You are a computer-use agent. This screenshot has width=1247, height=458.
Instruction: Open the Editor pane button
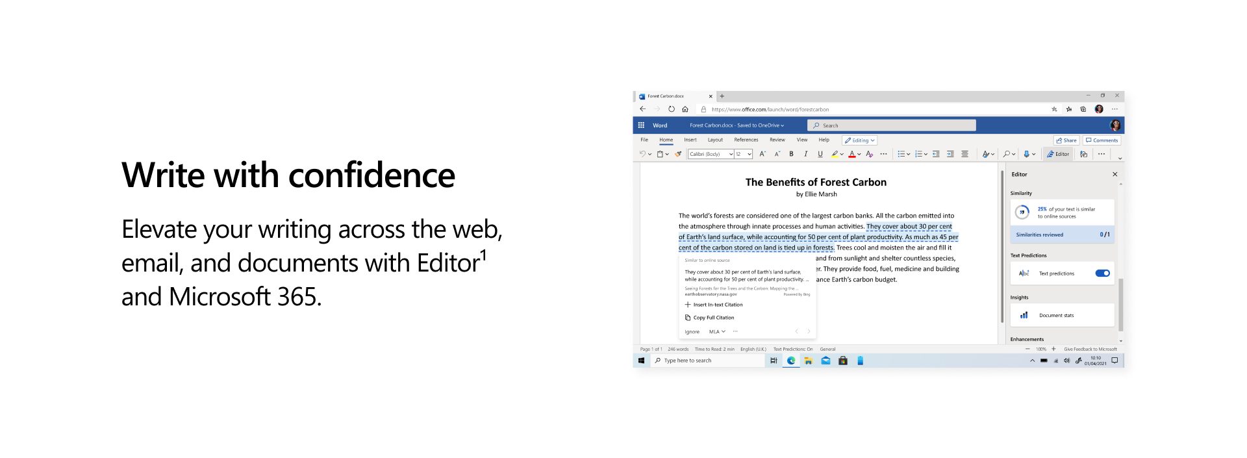(1058, 154)
